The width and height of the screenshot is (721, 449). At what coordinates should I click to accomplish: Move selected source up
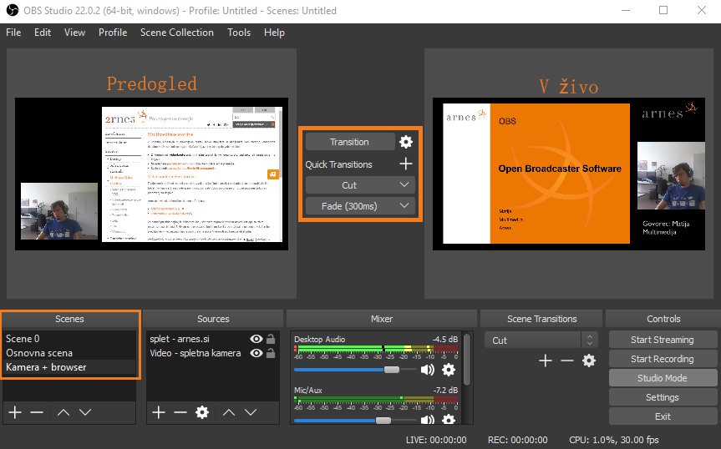coord(229,412)
